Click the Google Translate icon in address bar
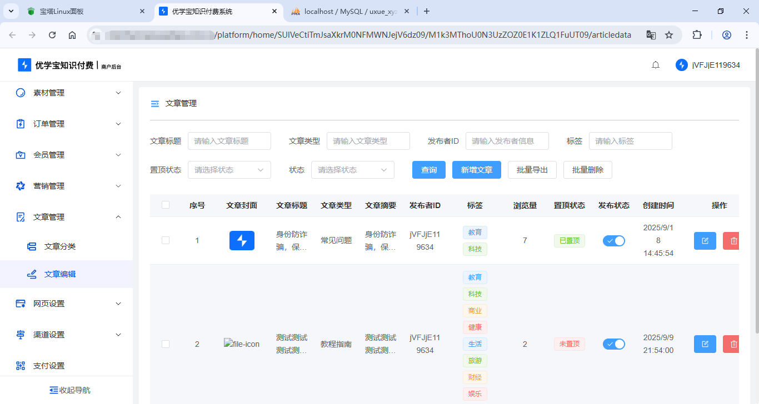 [x=651, y=34]
